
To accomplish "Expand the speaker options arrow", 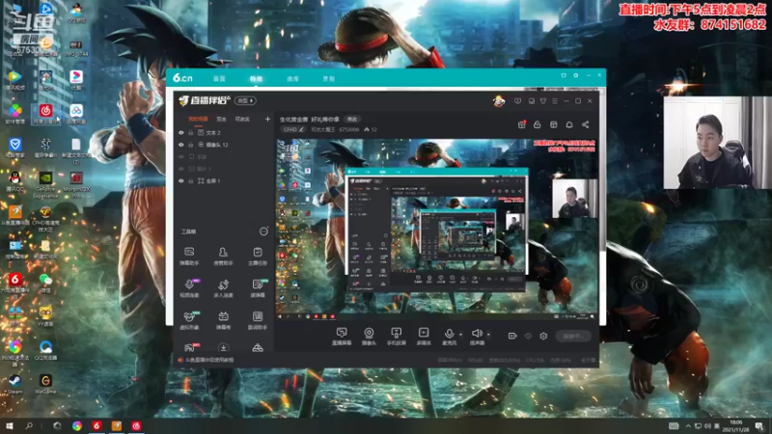I will click(488, 335).
